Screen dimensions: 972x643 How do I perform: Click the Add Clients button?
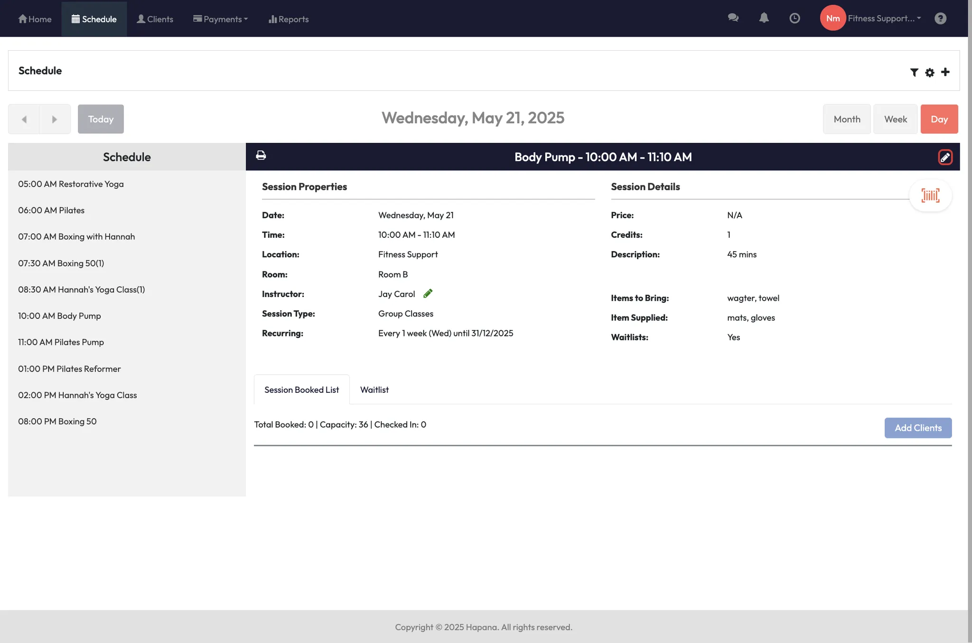[917, 428]
